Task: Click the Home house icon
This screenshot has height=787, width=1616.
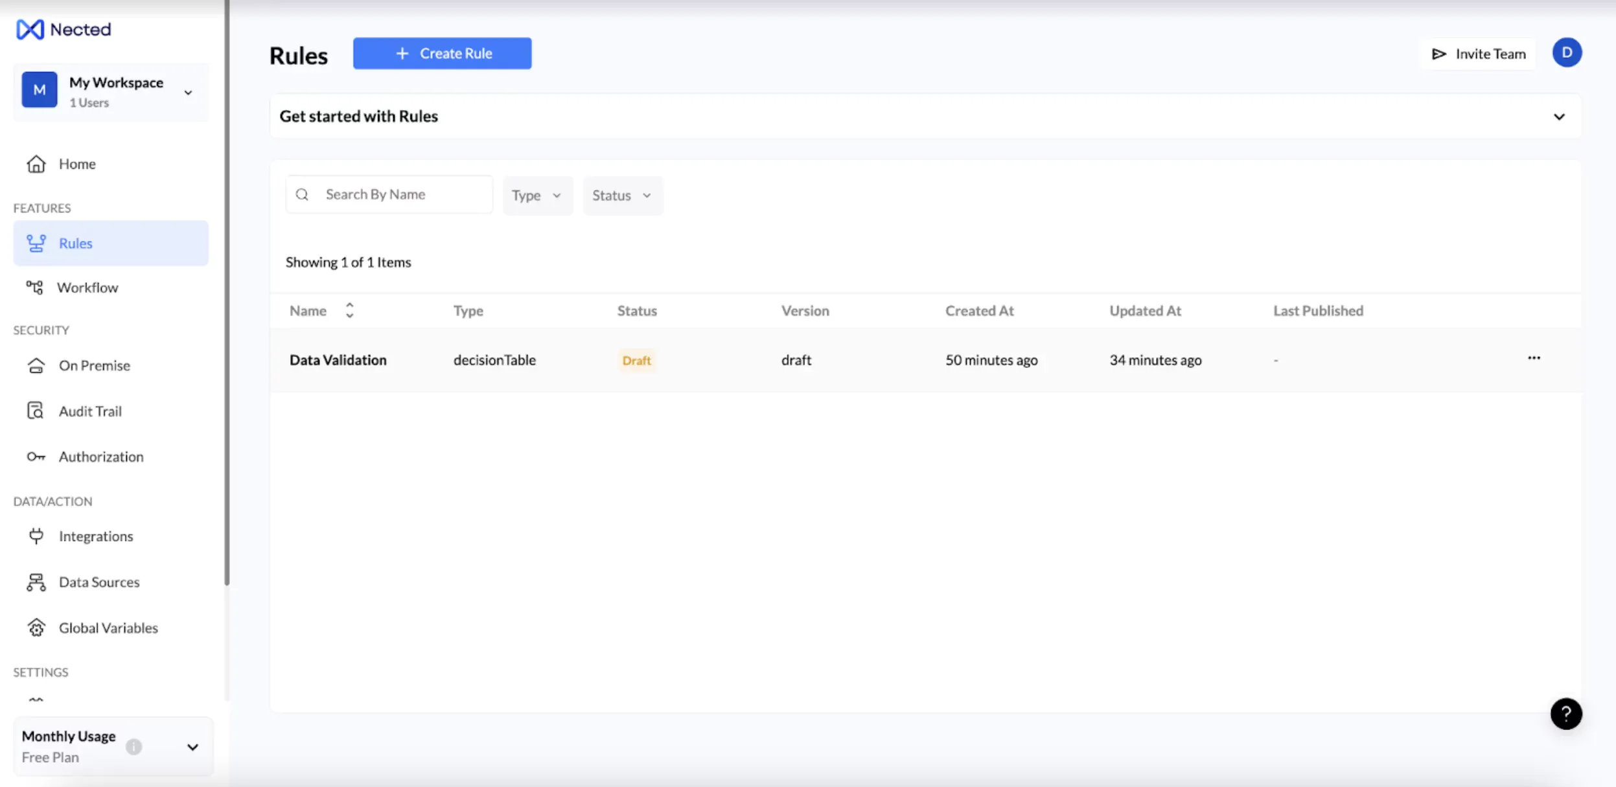Action: click(36, 164)
